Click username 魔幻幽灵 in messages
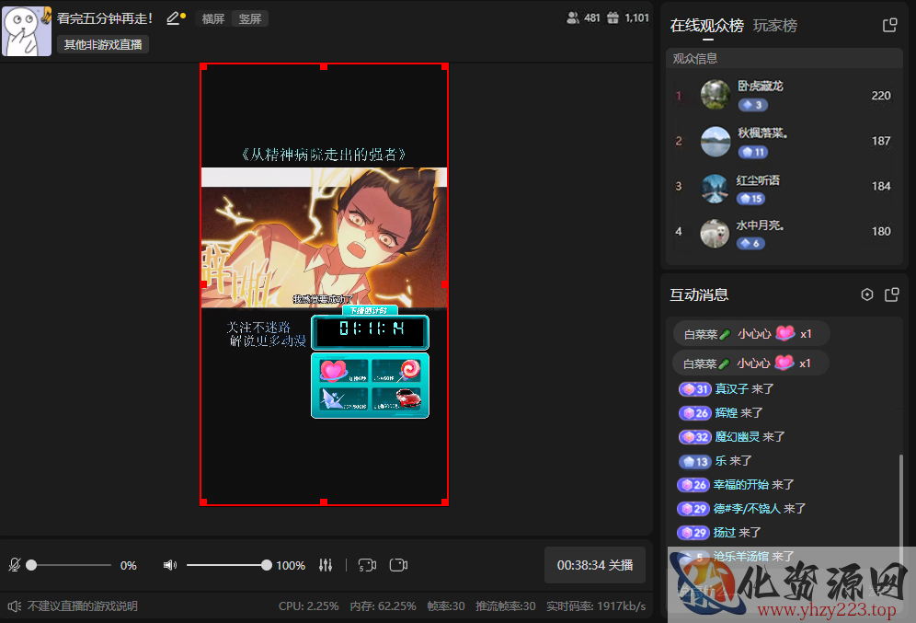The image size is (916, 623). (x=738, y=436)
